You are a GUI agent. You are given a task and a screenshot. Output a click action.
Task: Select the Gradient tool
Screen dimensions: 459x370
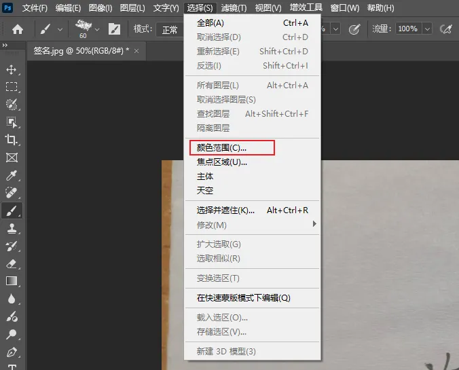(x=12, y=281)
